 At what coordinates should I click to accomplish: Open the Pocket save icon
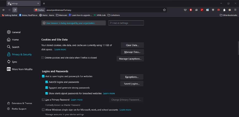tap(185, 10)
